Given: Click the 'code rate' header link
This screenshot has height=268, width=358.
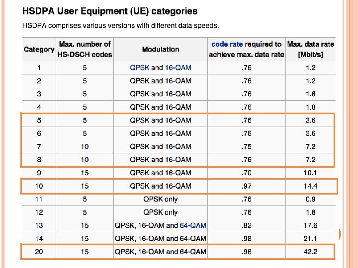Looking at the screenshot, I should click(227, 44).
